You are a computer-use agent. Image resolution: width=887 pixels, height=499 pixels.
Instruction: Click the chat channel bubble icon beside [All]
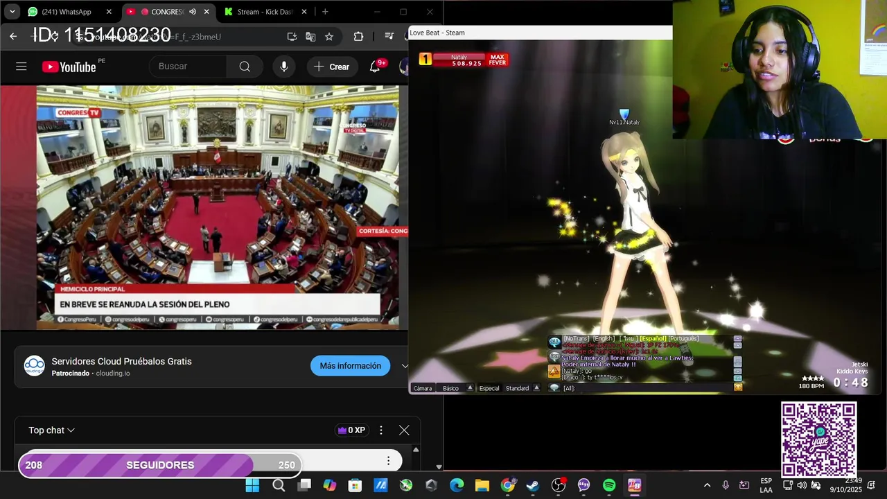click(x=554, y=388)
